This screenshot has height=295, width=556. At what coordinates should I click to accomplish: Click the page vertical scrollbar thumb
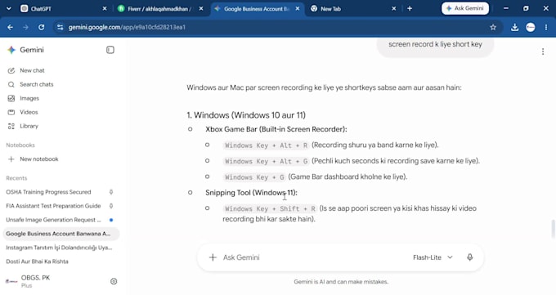(x=553, y=229)
